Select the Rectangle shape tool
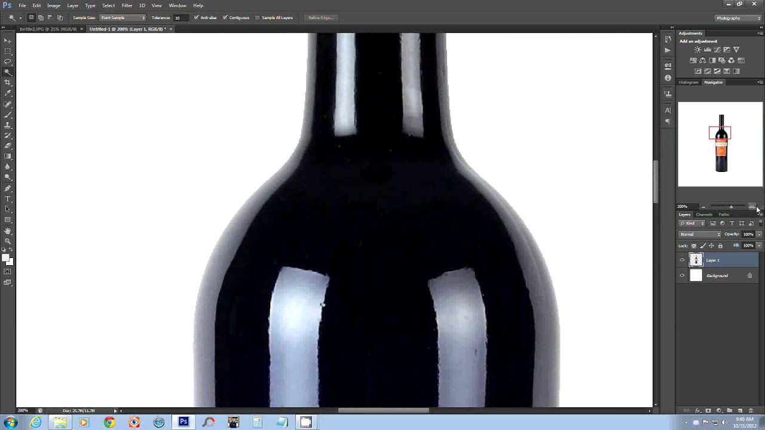The image size is (765, 430). point(8,220)
